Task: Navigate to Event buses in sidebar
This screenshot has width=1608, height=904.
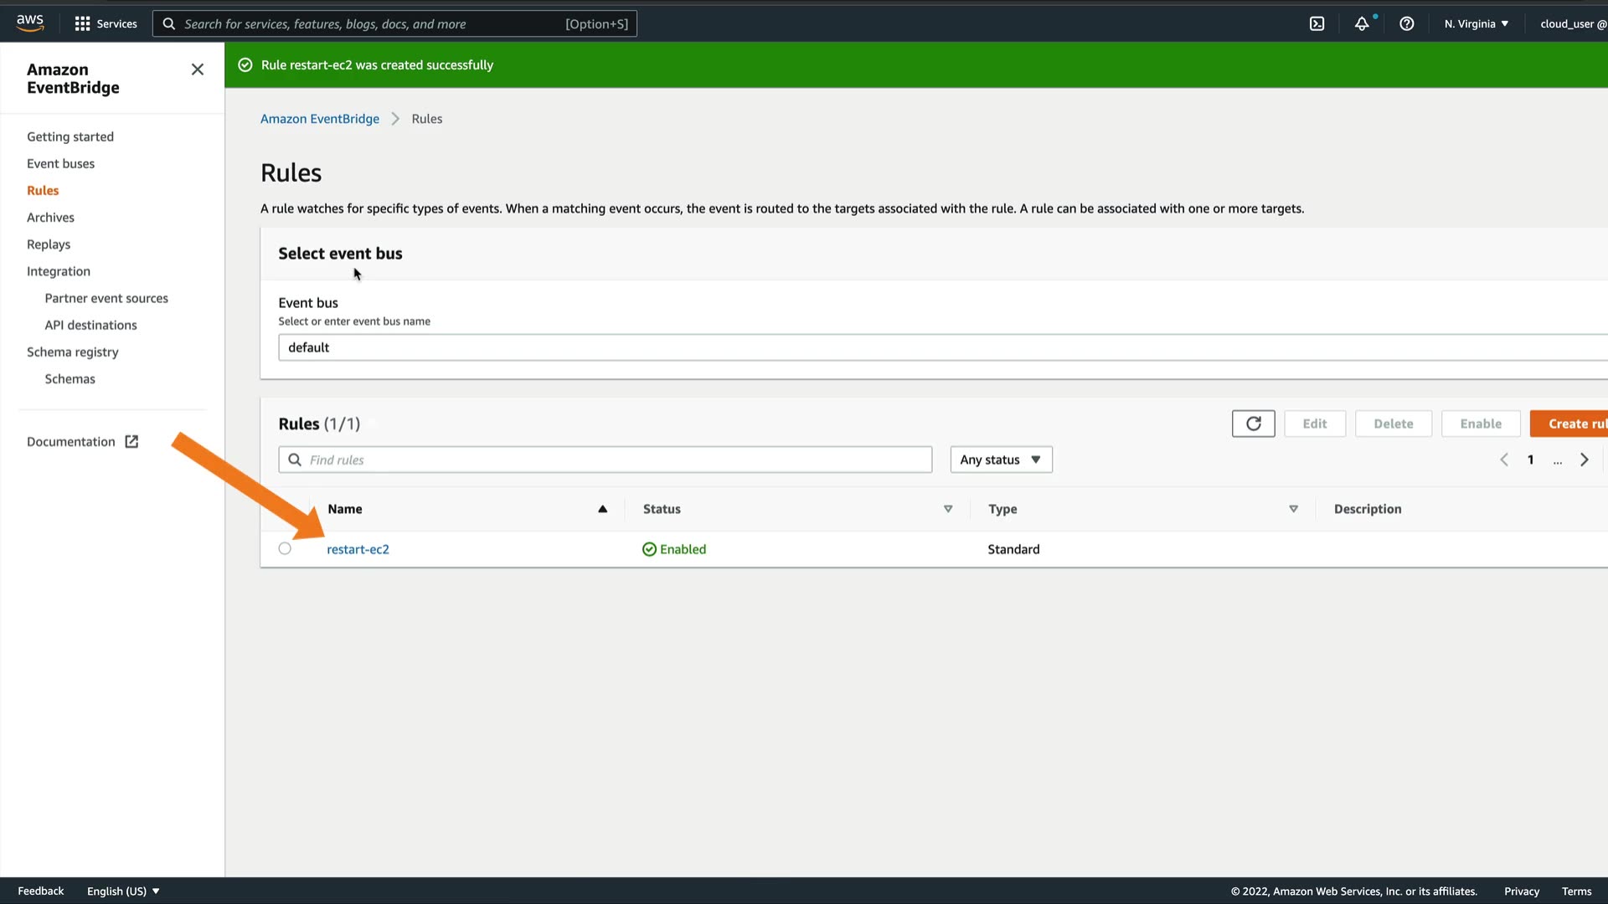Action: pyautogui.click(x=60, y=163)
